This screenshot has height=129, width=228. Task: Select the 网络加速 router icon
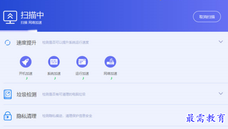coord(110,62)
